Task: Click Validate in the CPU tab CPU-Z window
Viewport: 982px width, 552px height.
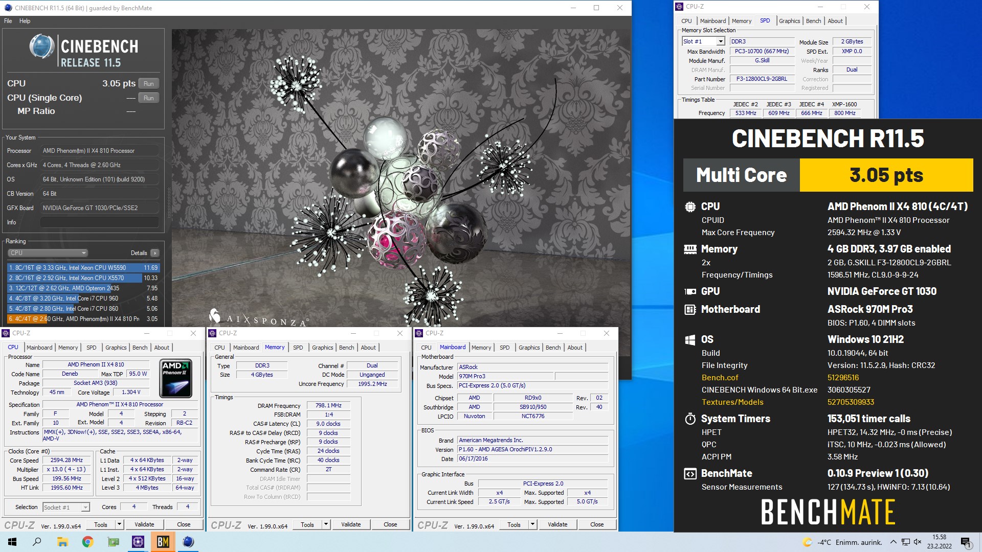Action: tap(144, 524)
